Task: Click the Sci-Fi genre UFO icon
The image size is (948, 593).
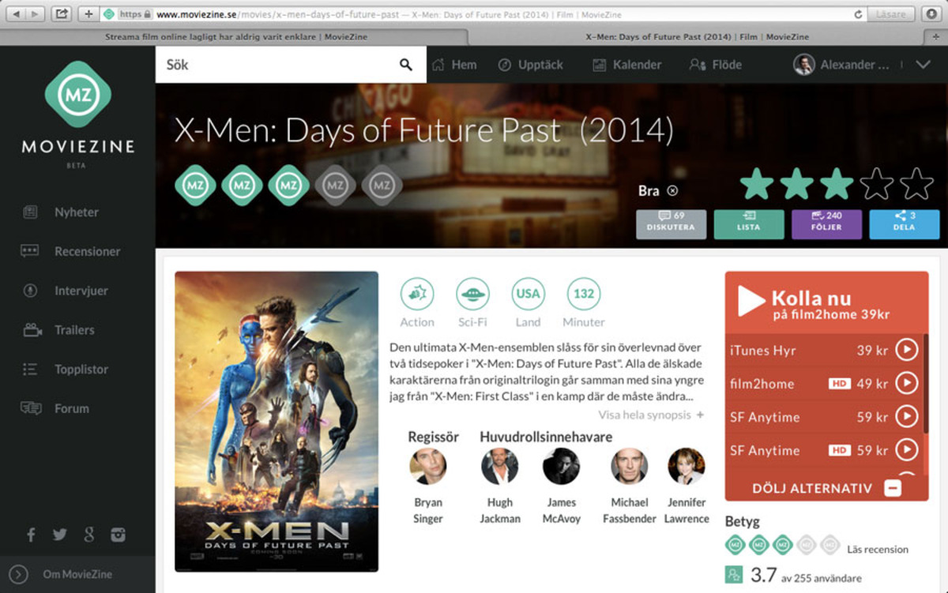Action: [472, 294]
